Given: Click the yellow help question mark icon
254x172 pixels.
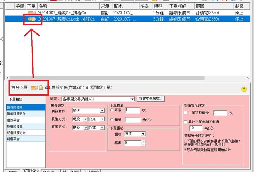Looking at the screenshot, I should pyautogui.click(x=244, y=89).
